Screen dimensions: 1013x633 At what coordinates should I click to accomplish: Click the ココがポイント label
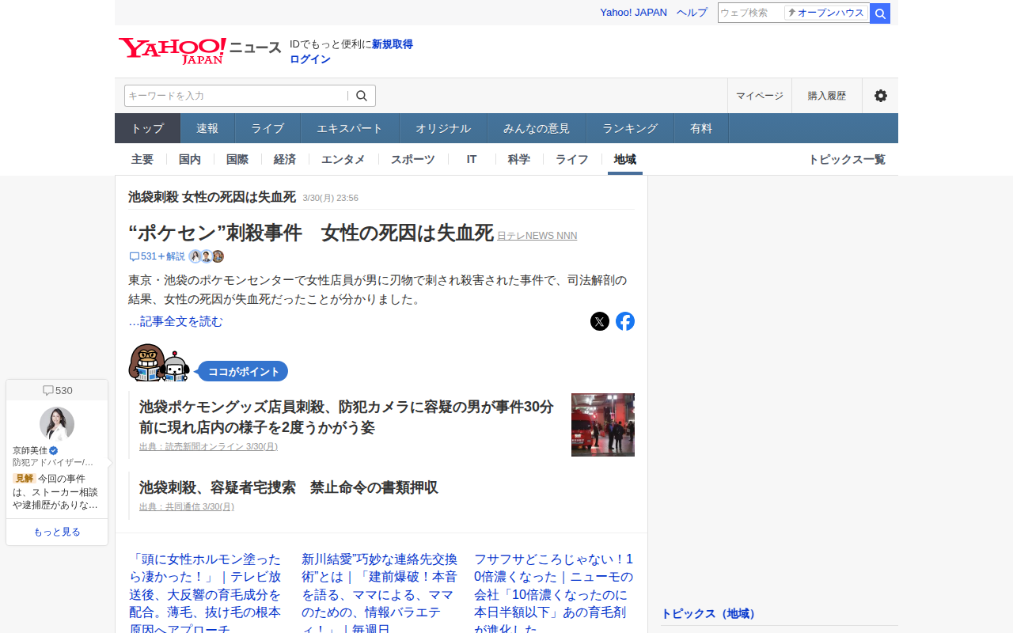(244, 372)
